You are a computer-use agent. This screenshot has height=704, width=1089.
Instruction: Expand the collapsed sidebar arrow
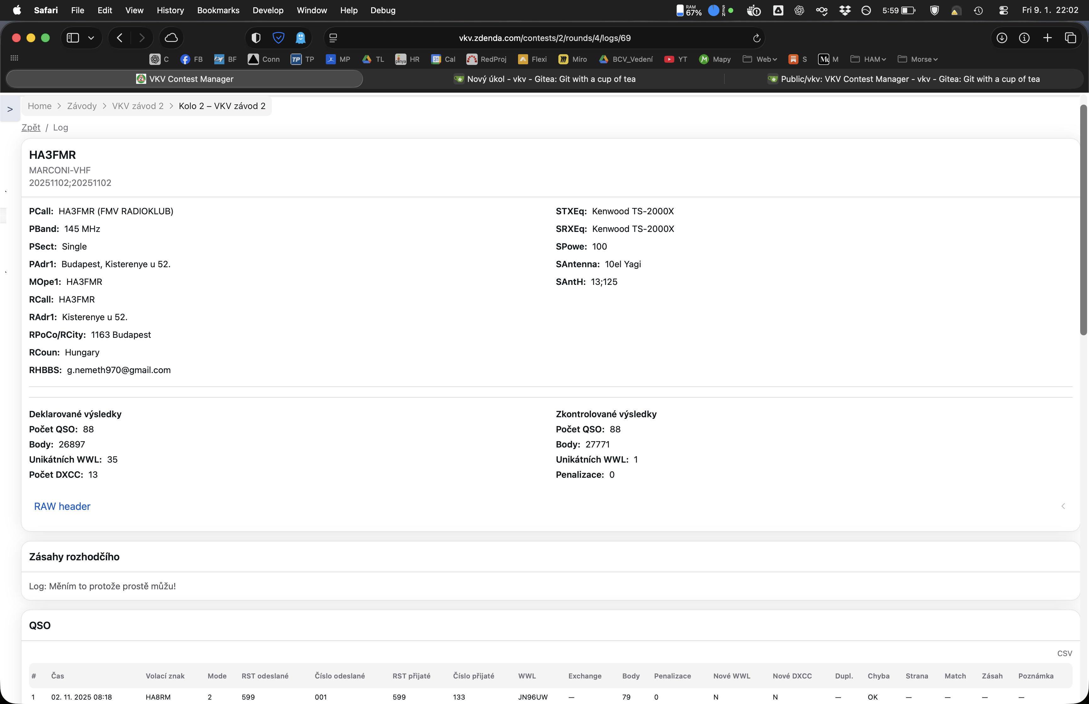pyautogui.click(x=9, y=109)
